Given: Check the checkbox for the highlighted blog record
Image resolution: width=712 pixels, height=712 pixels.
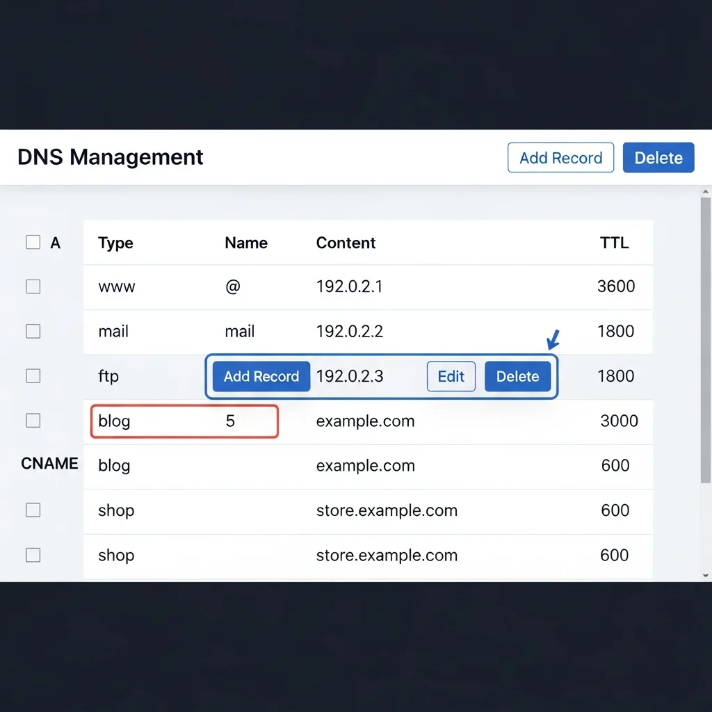Looking at the screenshot, I should [x=33, y=420].
